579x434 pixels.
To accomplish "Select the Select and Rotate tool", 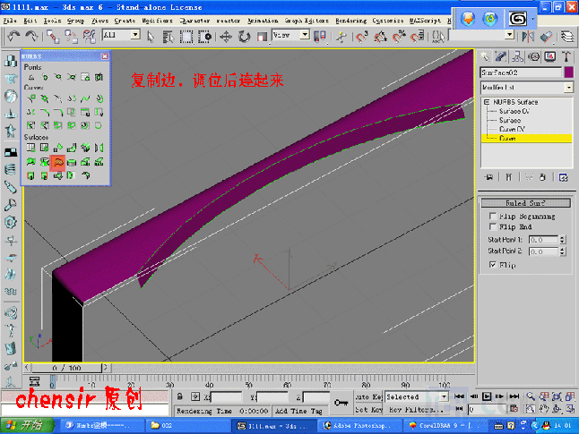I will tap(244, 37).
